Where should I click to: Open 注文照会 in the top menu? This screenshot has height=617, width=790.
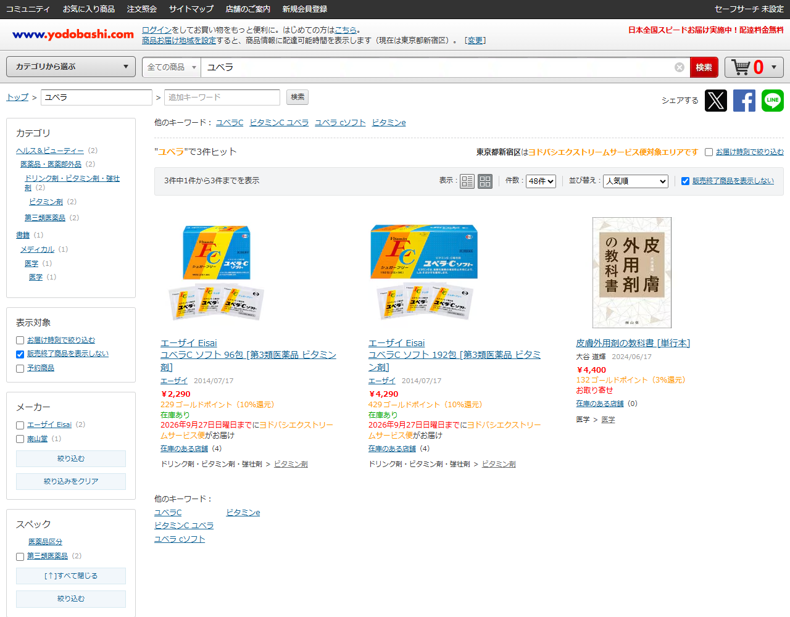pos(142,9)
